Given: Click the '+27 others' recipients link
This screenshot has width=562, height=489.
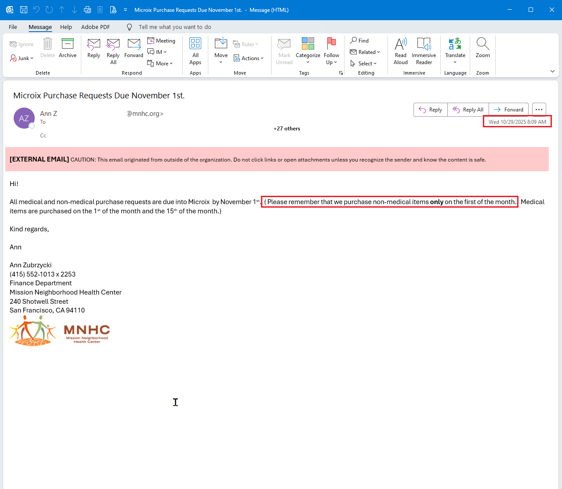Looking at the screenshot, I should [287, 129].
